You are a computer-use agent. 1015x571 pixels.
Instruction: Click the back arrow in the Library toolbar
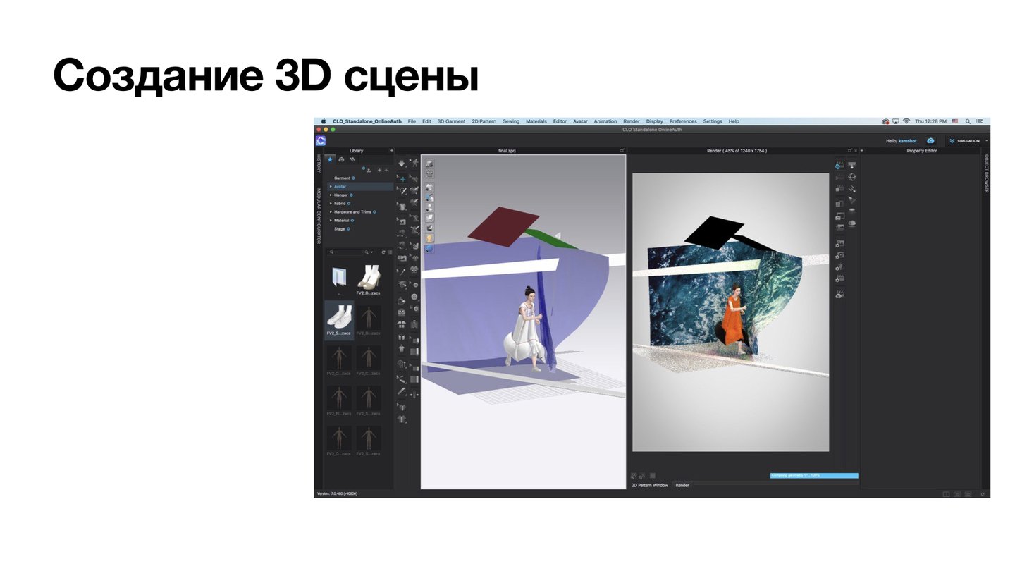pyautogui.click(x=386, y=170)
